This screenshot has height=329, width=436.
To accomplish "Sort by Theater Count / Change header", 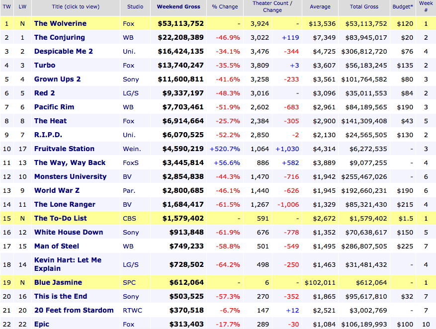I will pos(272,6).
